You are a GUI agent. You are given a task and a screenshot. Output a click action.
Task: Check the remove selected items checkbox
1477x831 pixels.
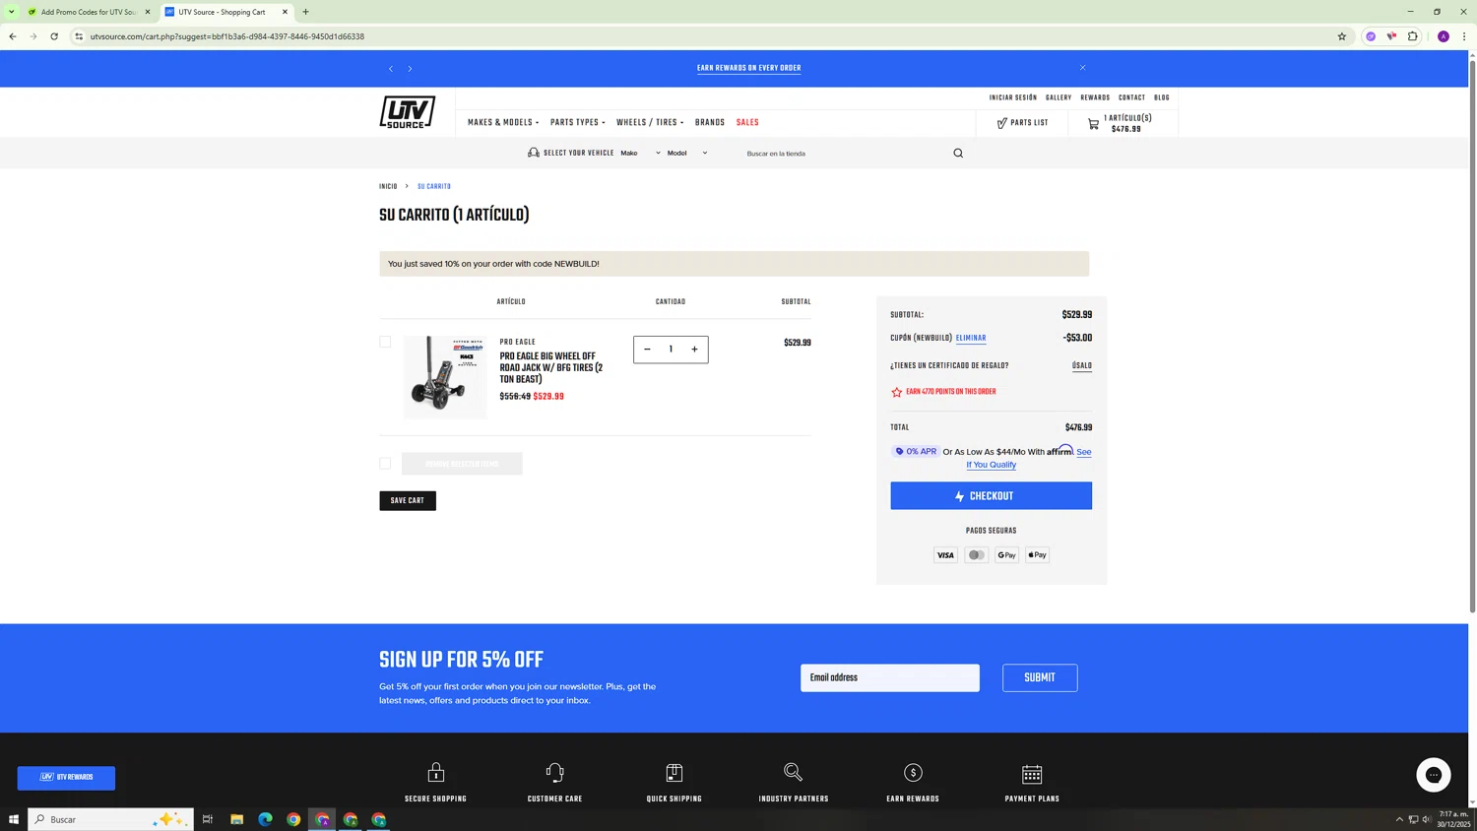click(385, 463)
